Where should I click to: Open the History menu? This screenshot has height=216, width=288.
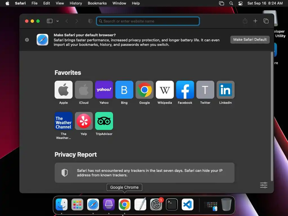(x=76, y=3)
